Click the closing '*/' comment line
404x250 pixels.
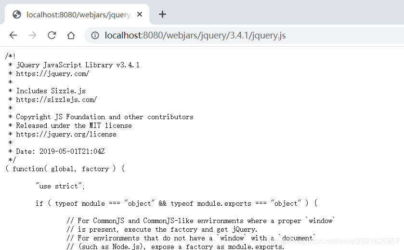tap(12, 160)
